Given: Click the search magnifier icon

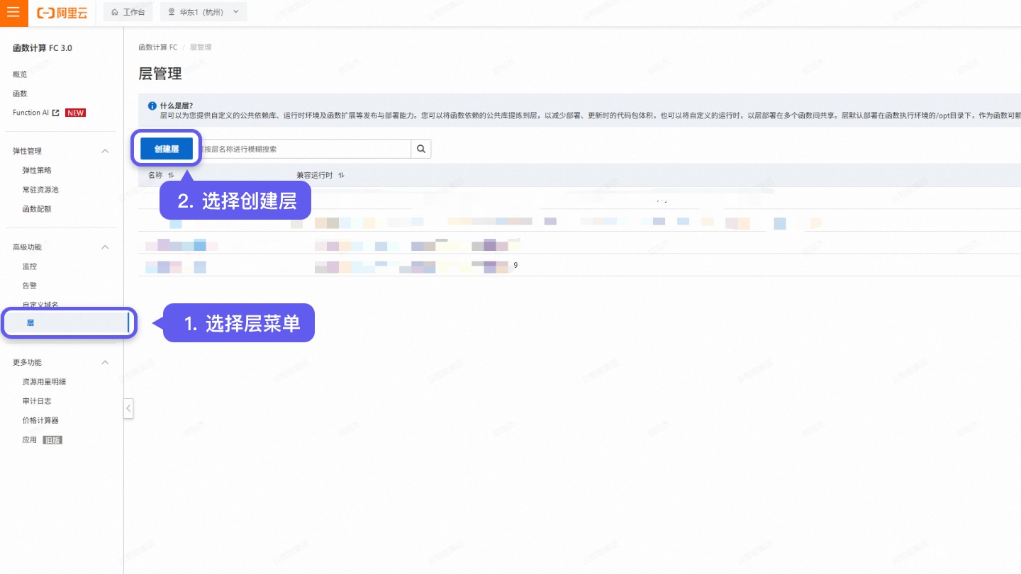Looking at the screenshot, I should 420,149.
